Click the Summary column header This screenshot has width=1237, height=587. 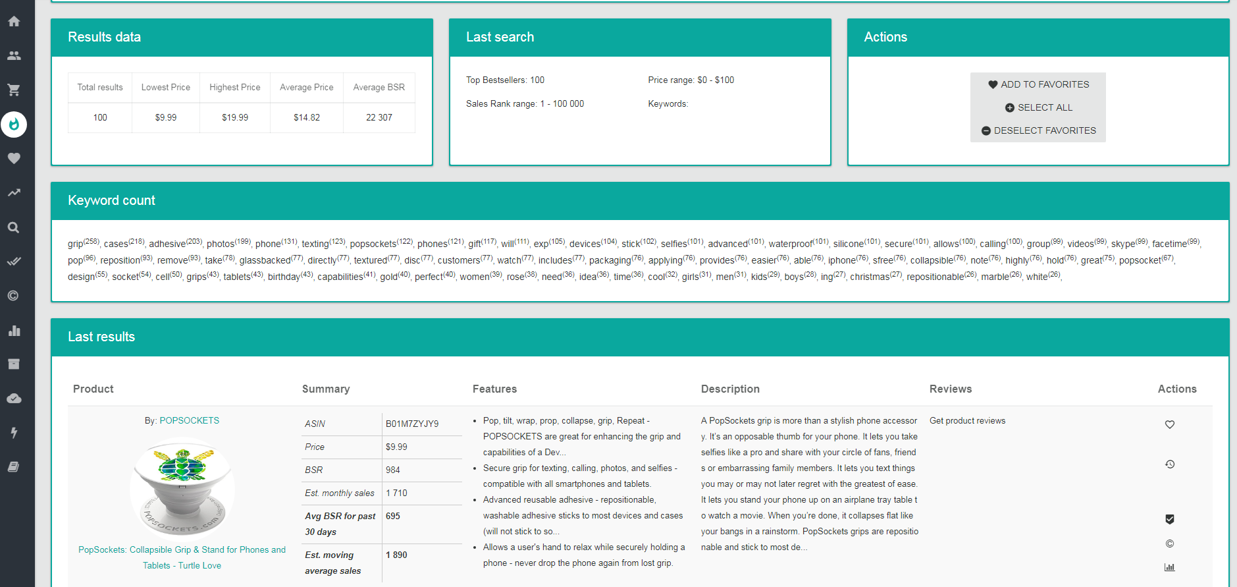point(326,389)
